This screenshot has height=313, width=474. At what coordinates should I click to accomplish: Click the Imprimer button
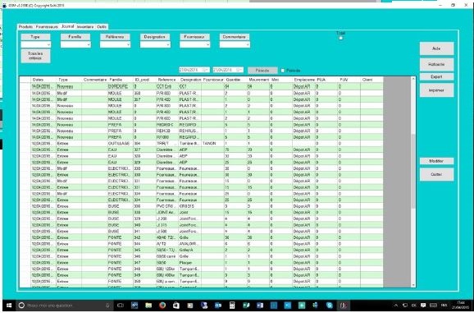point(436,90)
